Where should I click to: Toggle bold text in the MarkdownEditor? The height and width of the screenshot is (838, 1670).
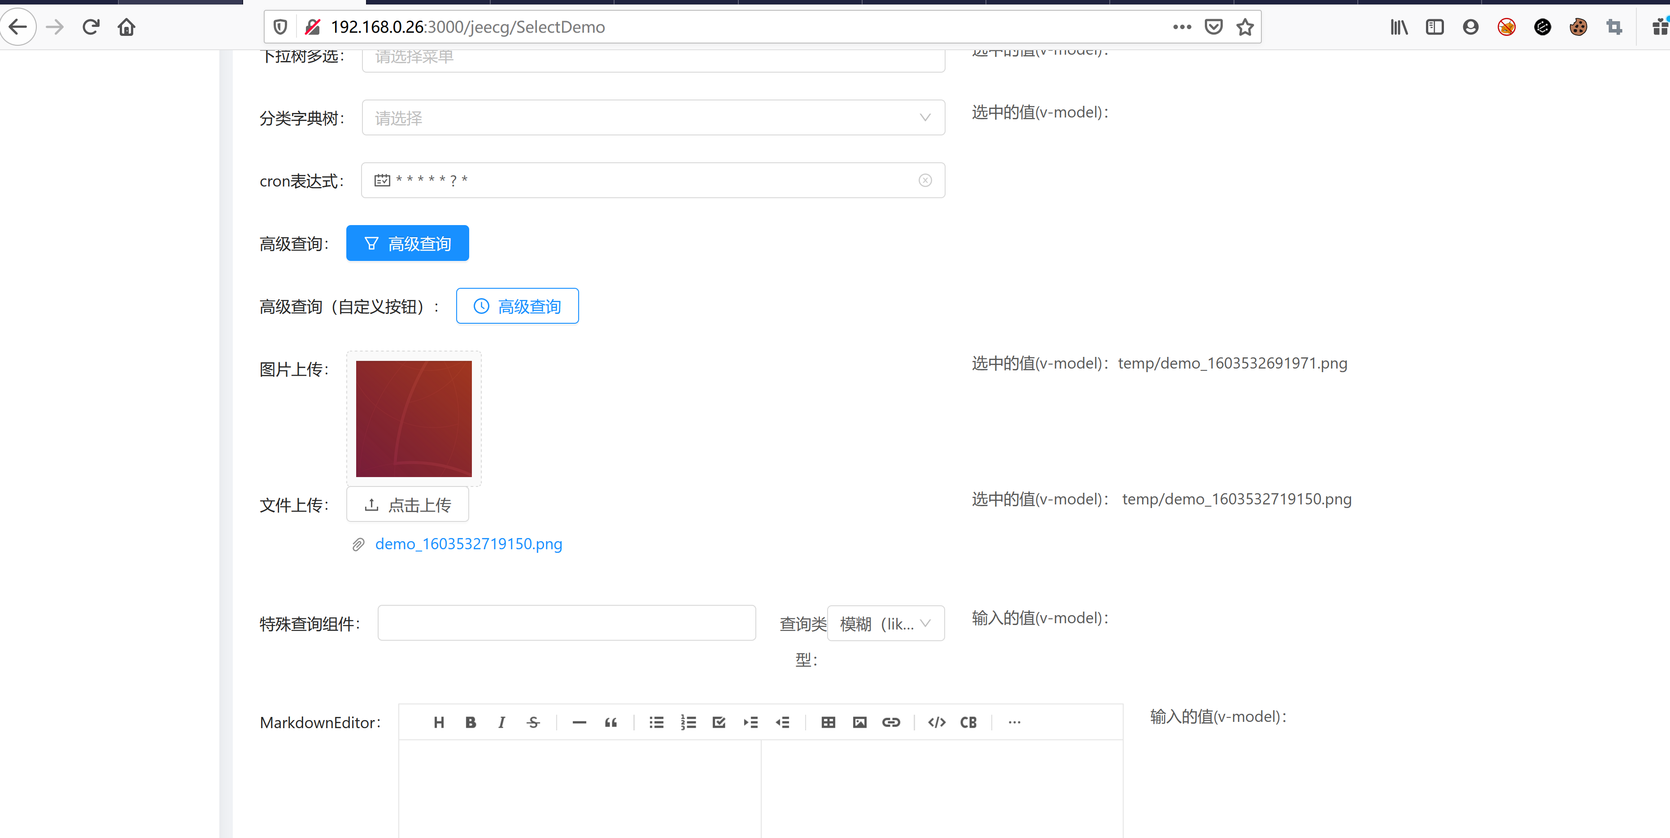click(471, 722)
